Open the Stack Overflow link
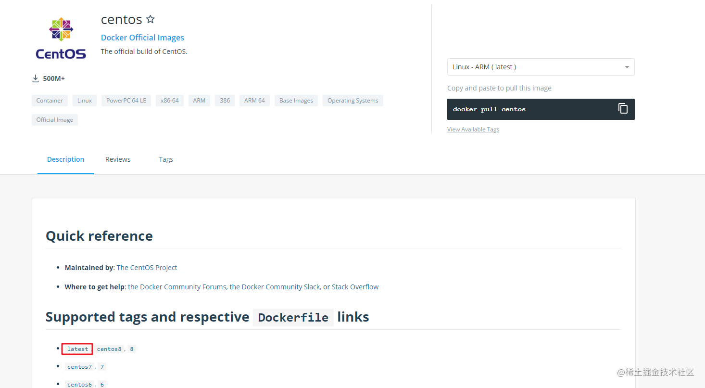 pos(355,287)
